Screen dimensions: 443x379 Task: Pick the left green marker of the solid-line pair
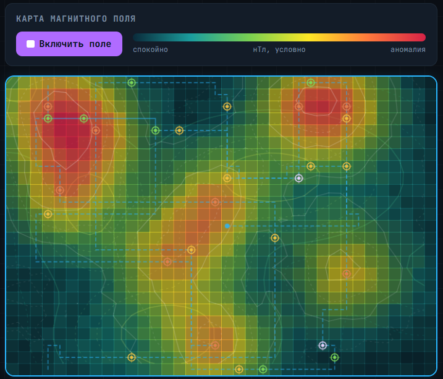(x=48, y=119)
